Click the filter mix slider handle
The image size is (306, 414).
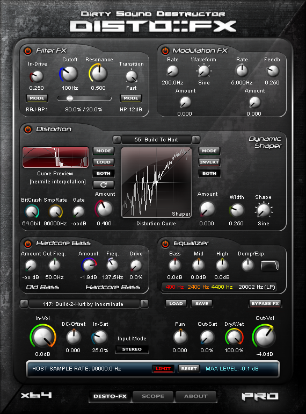click(70, 98)
